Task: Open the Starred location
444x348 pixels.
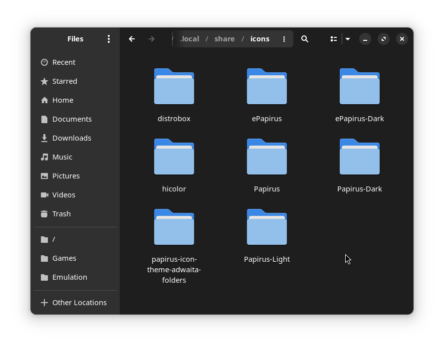Action: pyautogui.click(x=75, y=81)
